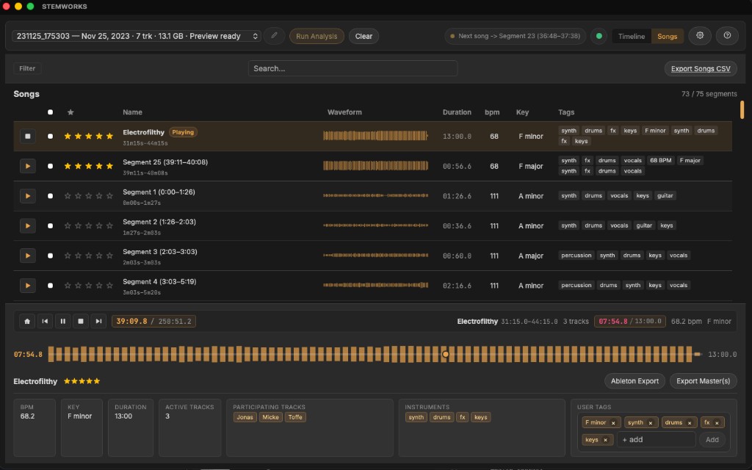Click Toffe participating track tag
The image size is (752, 470).
pyautogui.click(x=295, y=417)
